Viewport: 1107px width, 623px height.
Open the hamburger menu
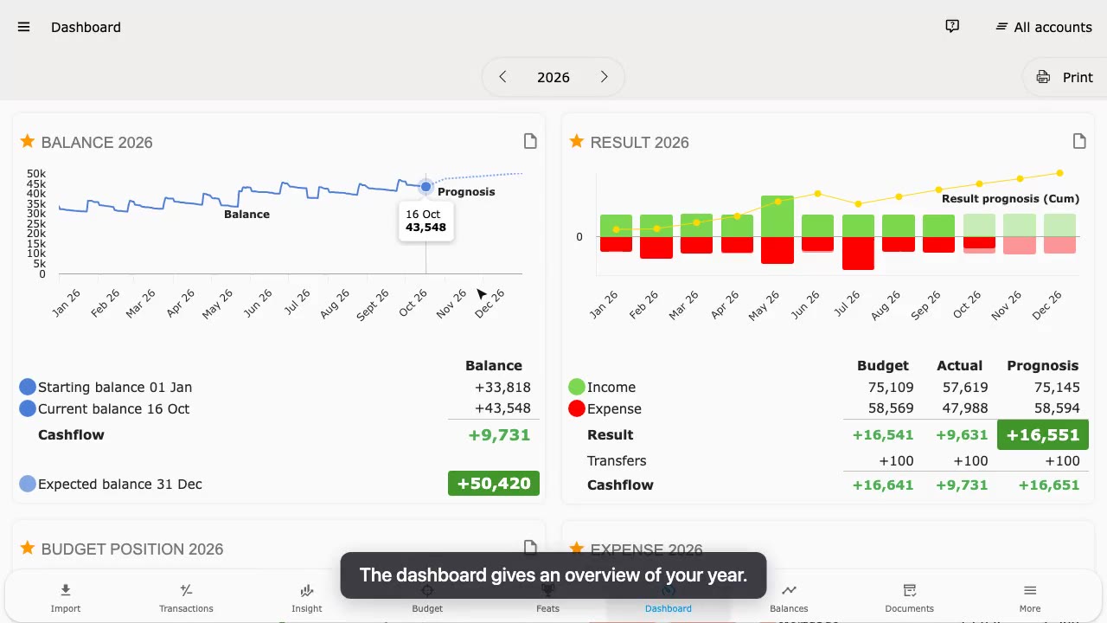pyautogui.click(x=23, y=27)
